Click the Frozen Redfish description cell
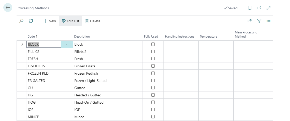Screen dimensions: 290x121 point(108,73)
